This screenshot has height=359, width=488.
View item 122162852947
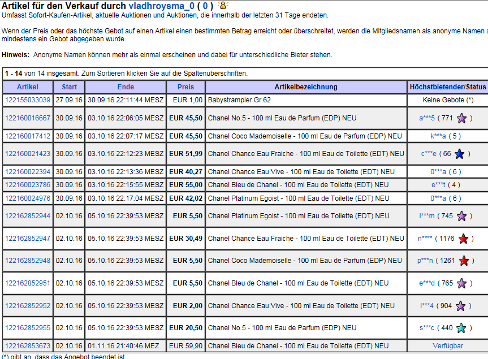click(x=28, y=238)
